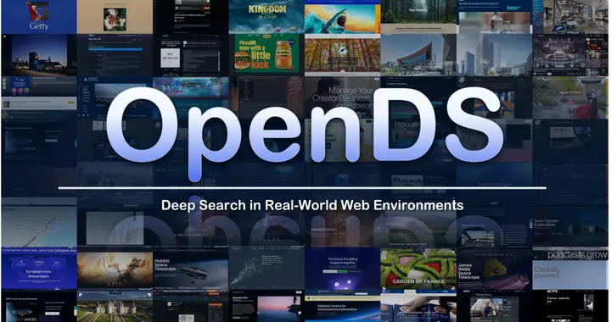Select the 'European roots. Global reach.' thumbnail
The image size is (611, 322).
39,269
